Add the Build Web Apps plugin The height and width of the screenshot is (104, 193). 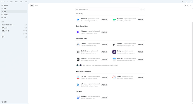[x=140, y=60]
